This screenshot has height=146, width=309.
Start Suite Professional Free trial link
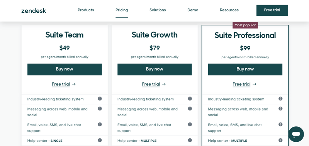[244, 84]
